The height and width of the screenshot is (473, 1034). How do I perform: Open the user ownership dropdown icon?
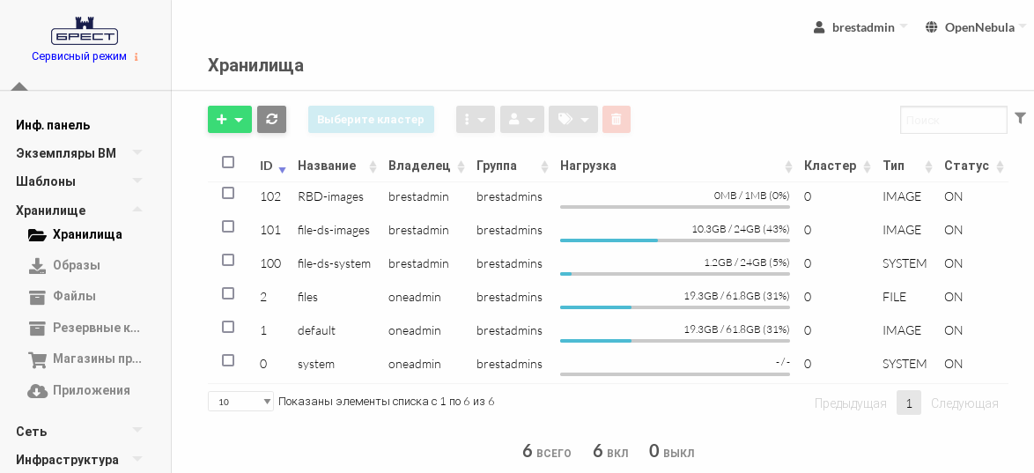(x=521, y=120)
